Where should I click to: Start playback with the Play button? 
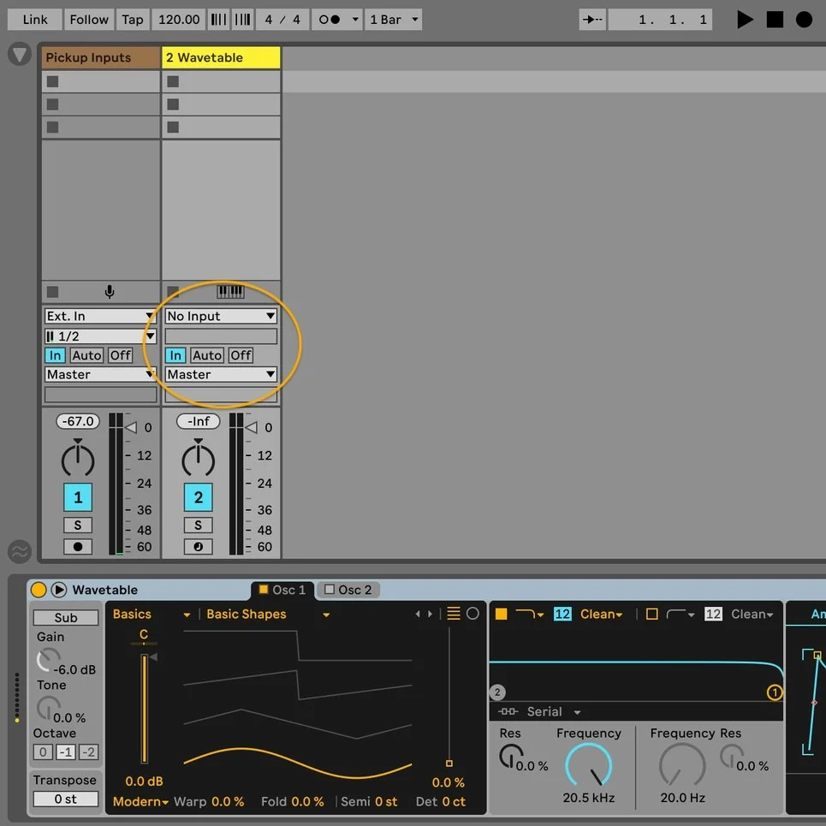[x=745, y=20]
